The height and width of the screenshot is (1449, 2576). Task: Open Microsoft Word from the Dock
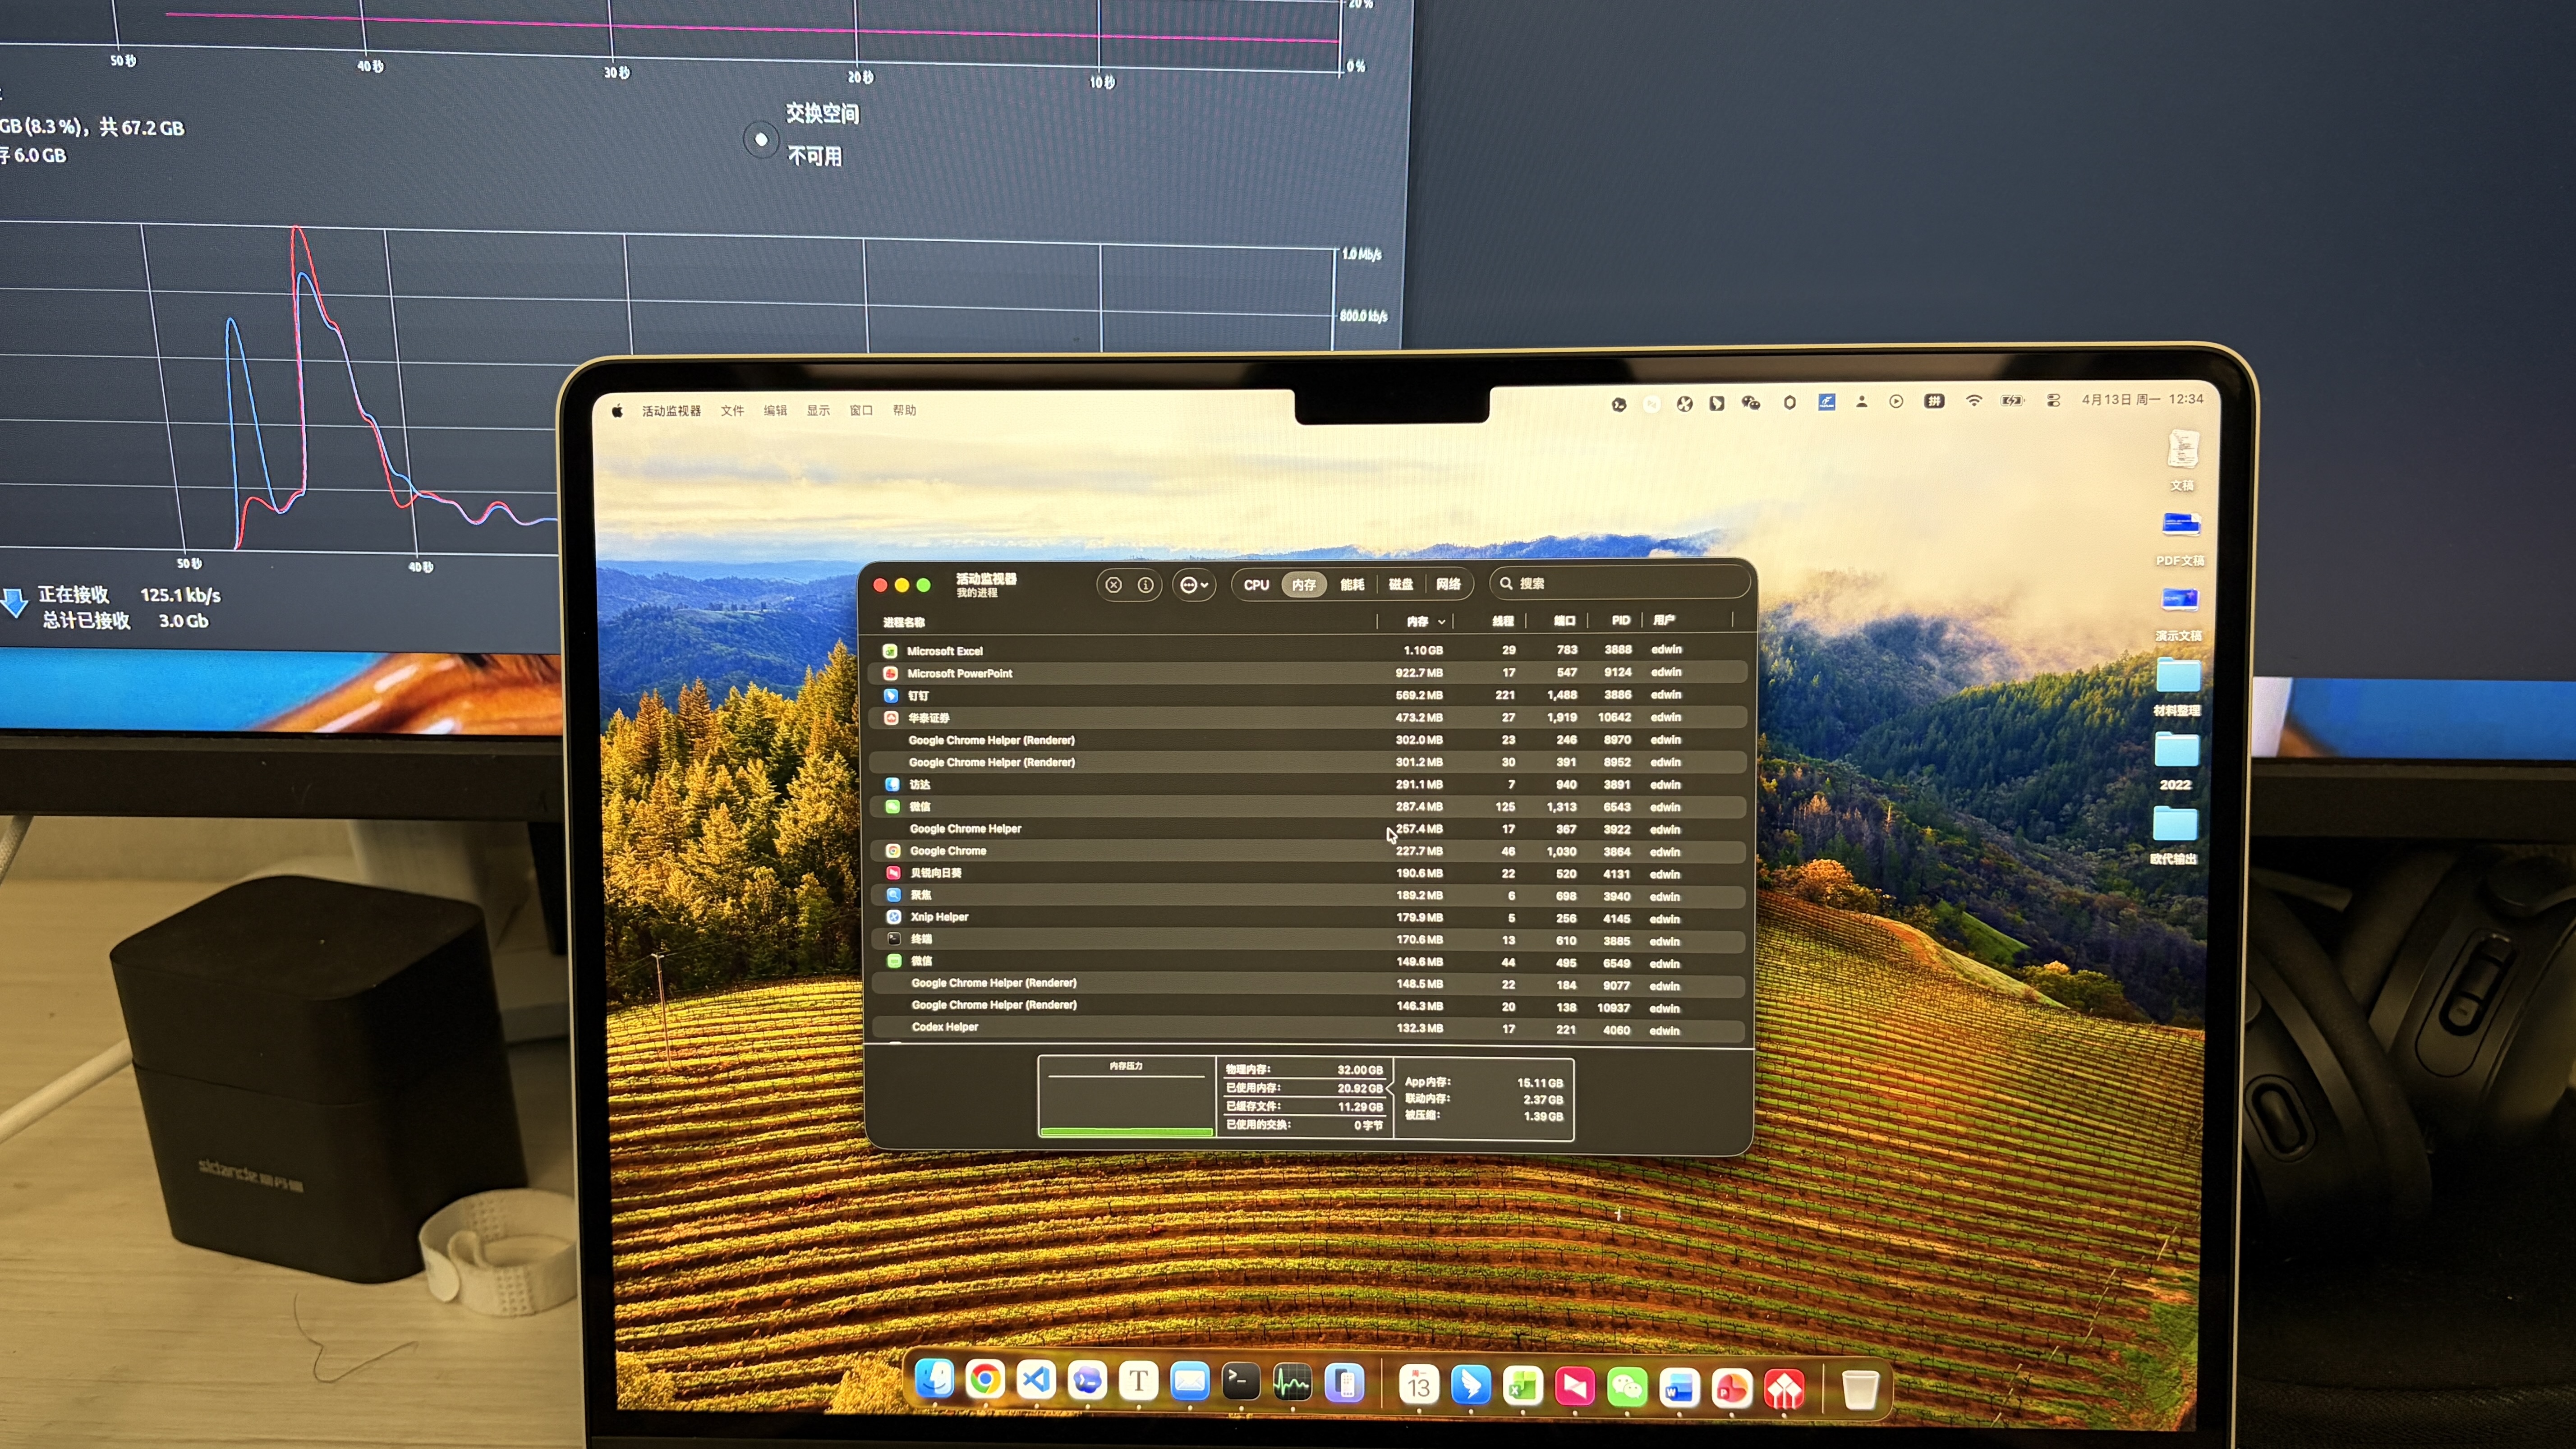(x=1679, y=1389)
